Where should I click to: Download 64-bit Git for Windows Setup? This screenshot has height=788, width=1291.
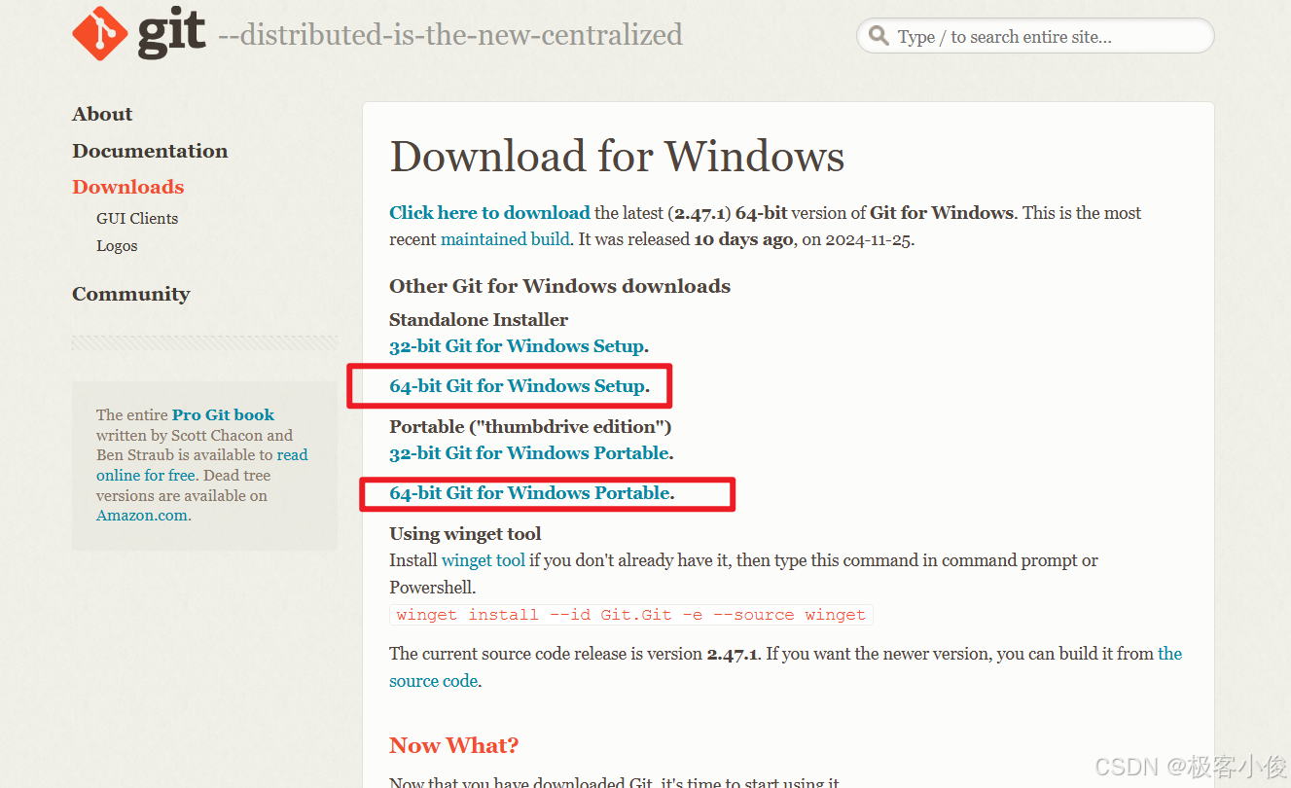point(517,385)
